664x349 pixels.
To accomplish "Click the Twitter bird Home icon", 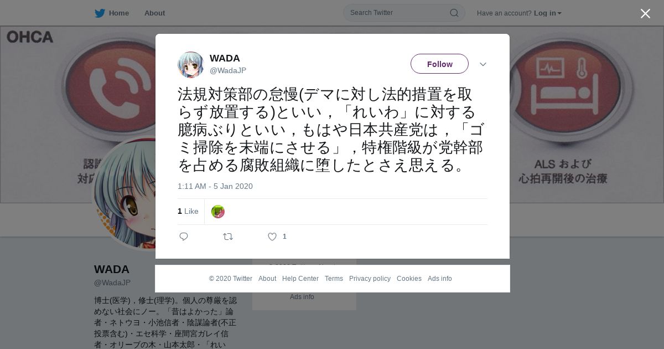I will click(x=100, y=13).
